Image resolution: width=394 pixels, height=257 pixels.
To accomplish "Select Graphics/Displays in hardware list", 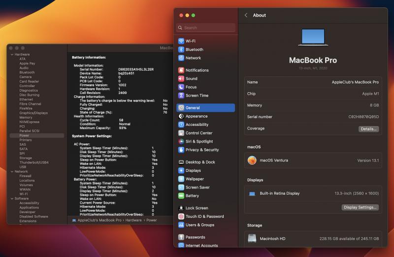I will [33, 113].
